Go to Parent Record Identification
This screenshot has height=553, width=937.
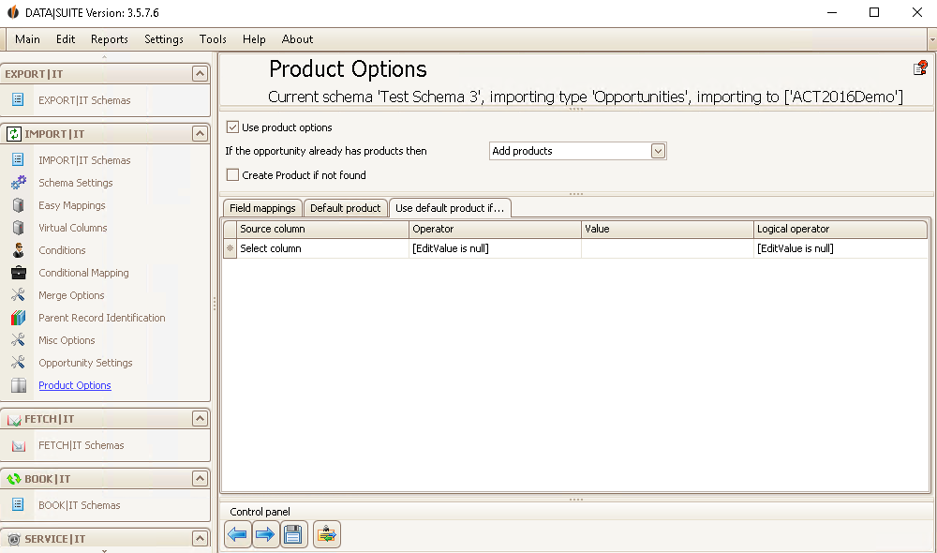click(102, 318)
